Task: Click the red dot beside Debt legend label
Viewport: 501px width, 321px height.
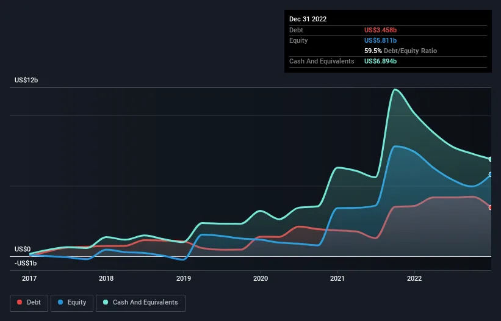Action: (20, 303)
